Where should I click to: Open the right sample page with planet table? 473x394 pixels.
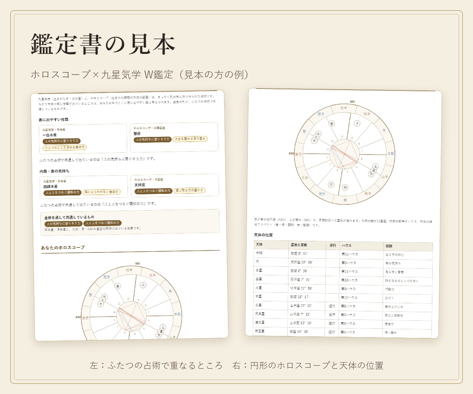pos(344,213)
